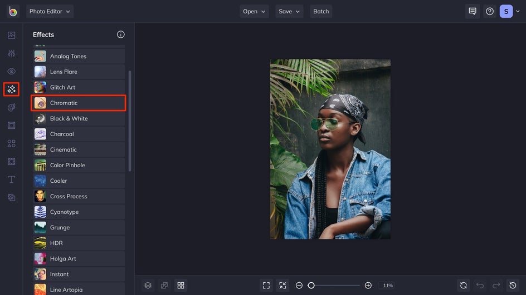Open the grid view icon

point(181,286)
